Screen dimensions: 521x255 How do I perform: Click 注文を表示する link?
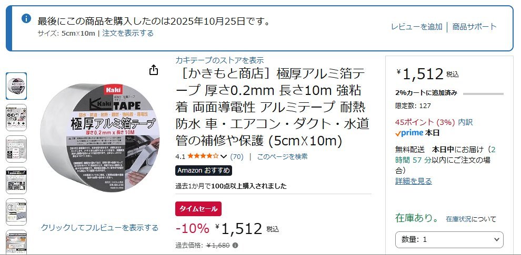pyautogui.click(x=128, y=33)
